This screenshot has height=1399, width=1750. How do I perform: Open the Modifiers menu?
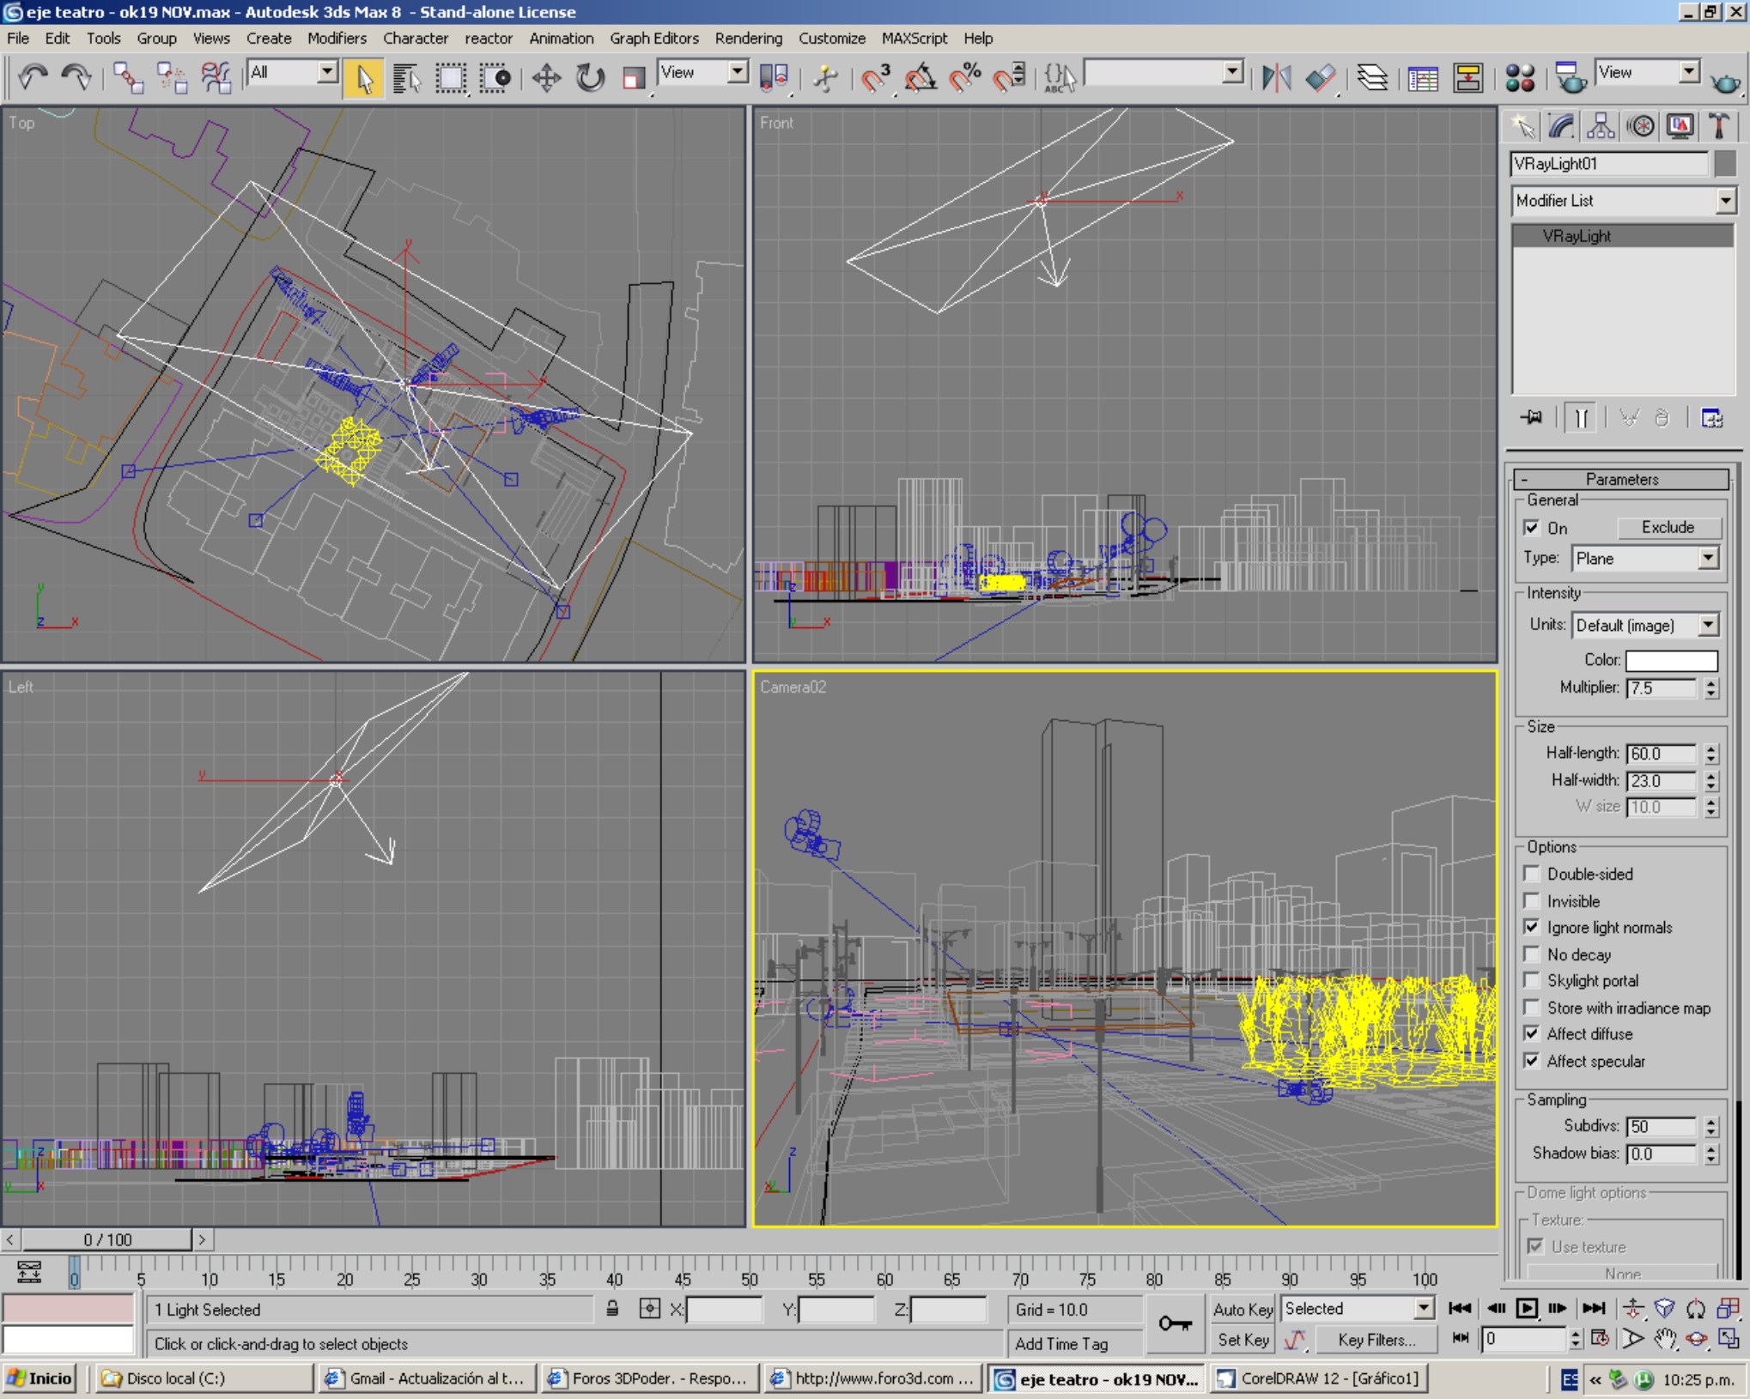coord(337,39)
